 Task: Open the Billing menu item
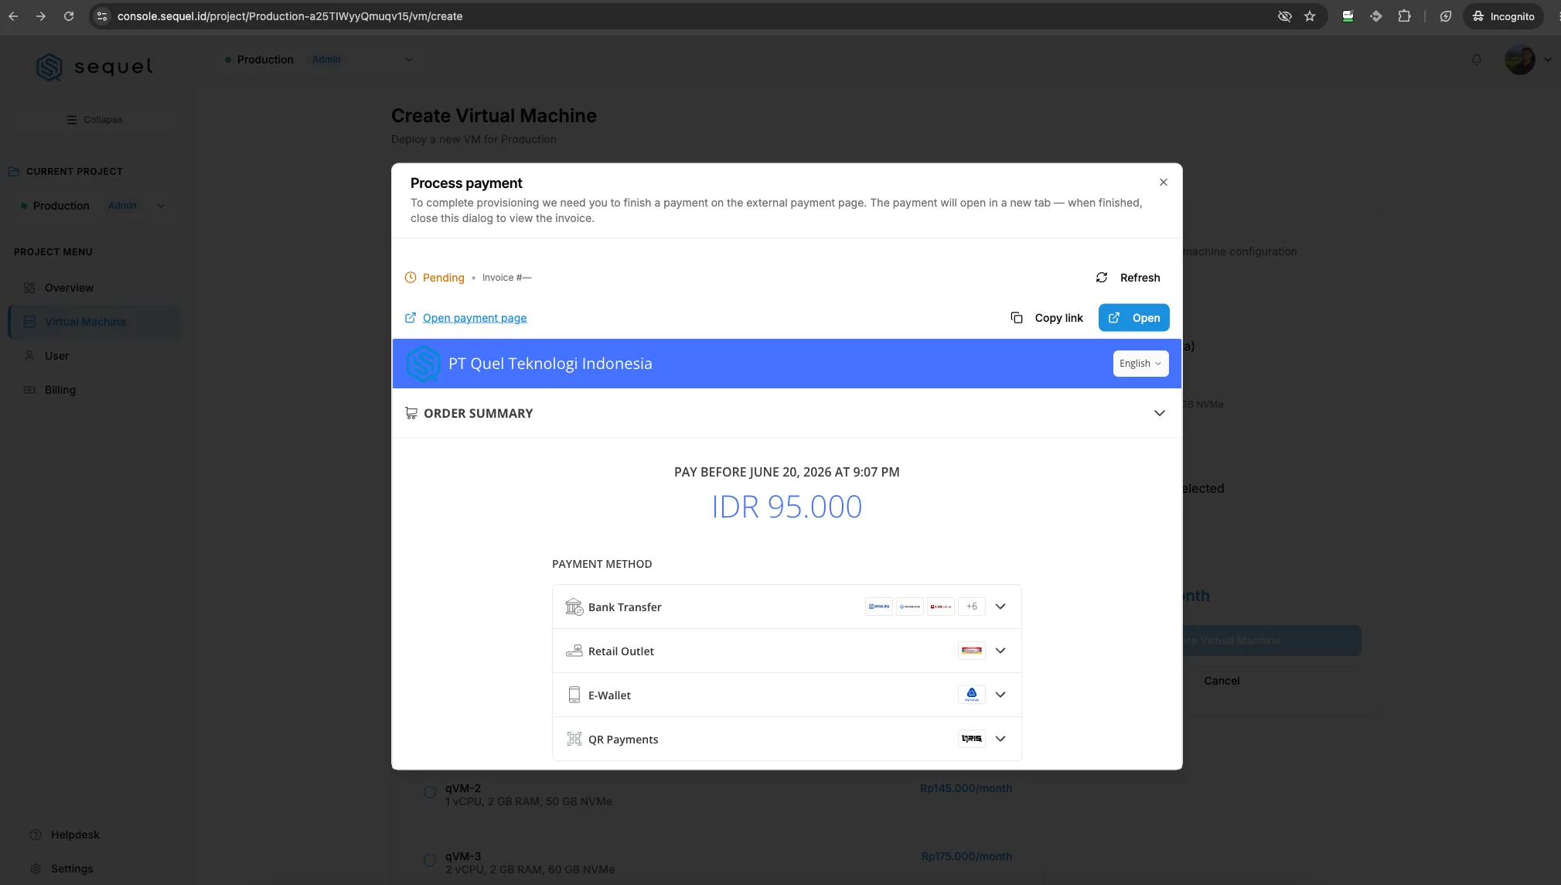pos(60,390)
